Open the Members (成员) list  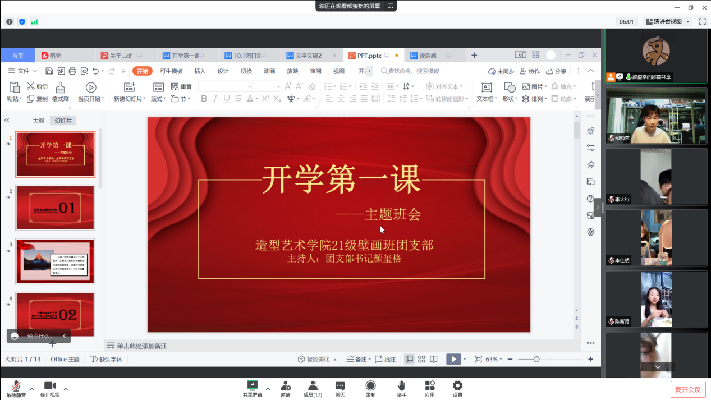313,386
